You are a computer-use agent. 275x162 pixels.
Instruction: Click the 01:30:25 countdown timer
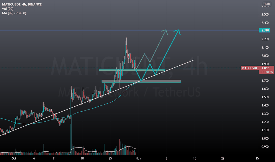click(x=267, y=72)
